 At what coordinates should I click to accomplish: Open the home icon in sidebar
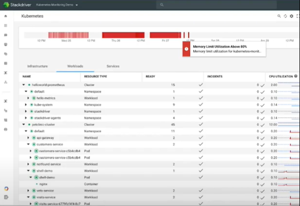pos(5,16)
